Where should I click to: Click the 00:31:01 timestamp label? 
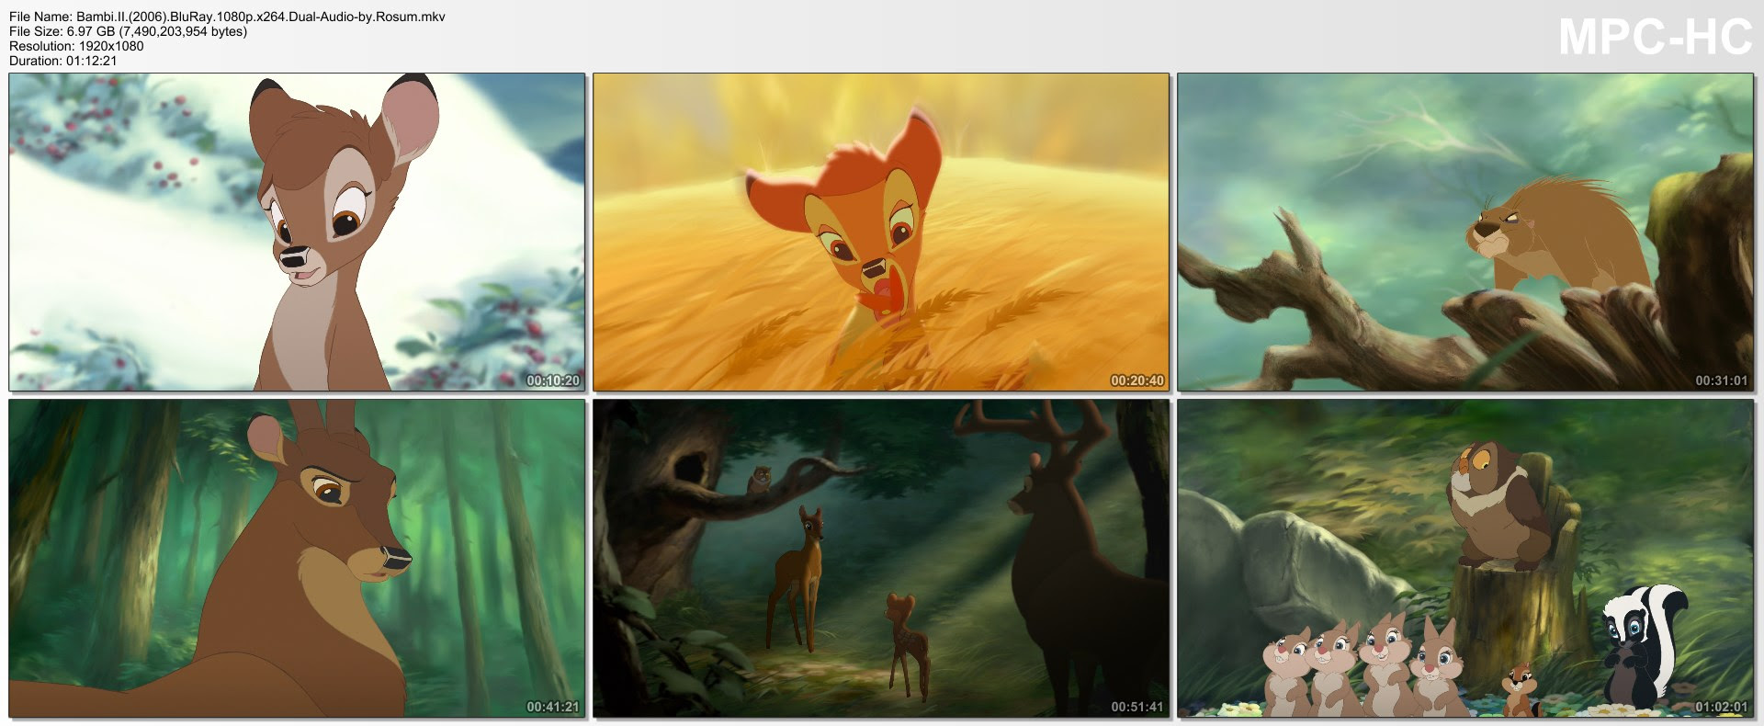coord(1722,380)
